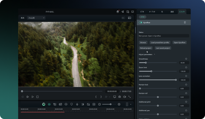
Task: Open the フル品質 playback quality dropdown
Action: point(36,18)
